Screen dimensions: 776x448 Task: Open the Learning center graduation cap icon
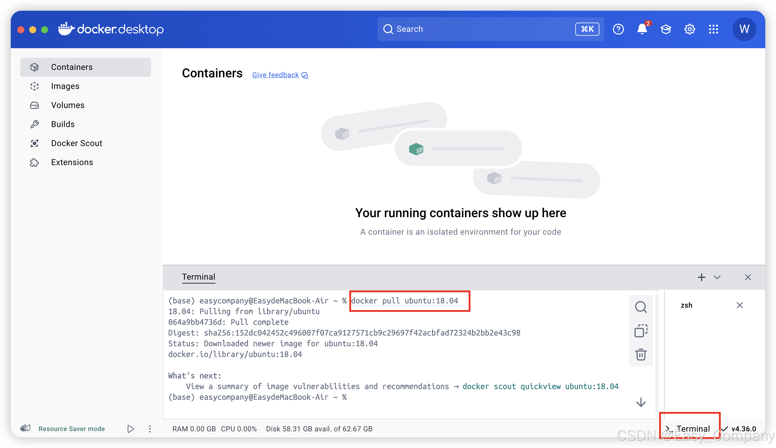coord(666,29)
